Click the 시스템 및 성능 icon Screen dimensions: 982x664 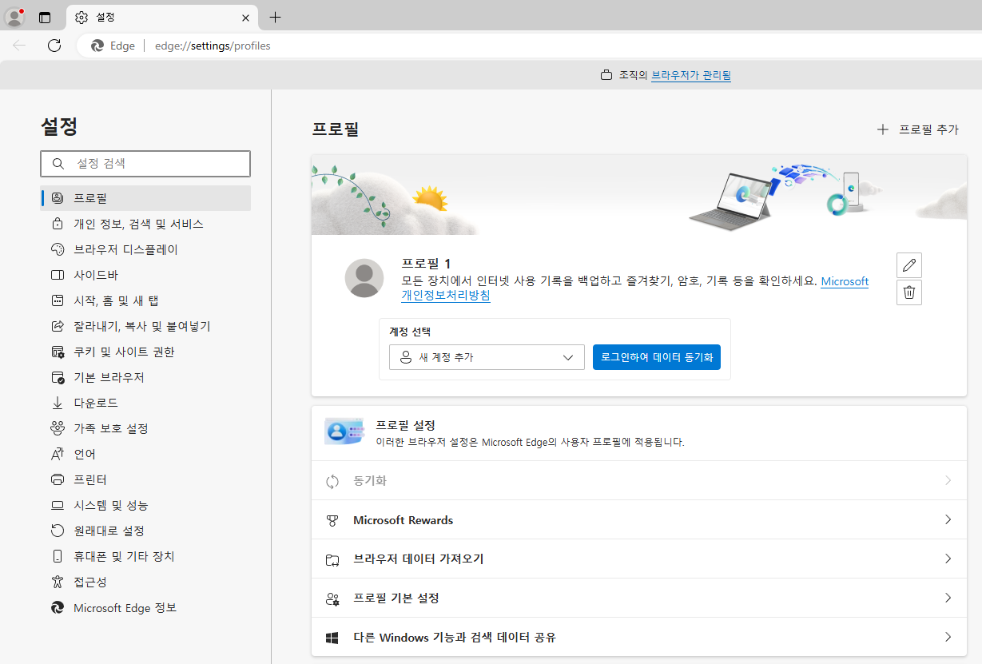(58, 505)
